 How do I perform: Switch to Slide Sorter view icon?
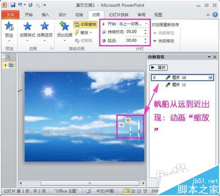pos(133,191)
